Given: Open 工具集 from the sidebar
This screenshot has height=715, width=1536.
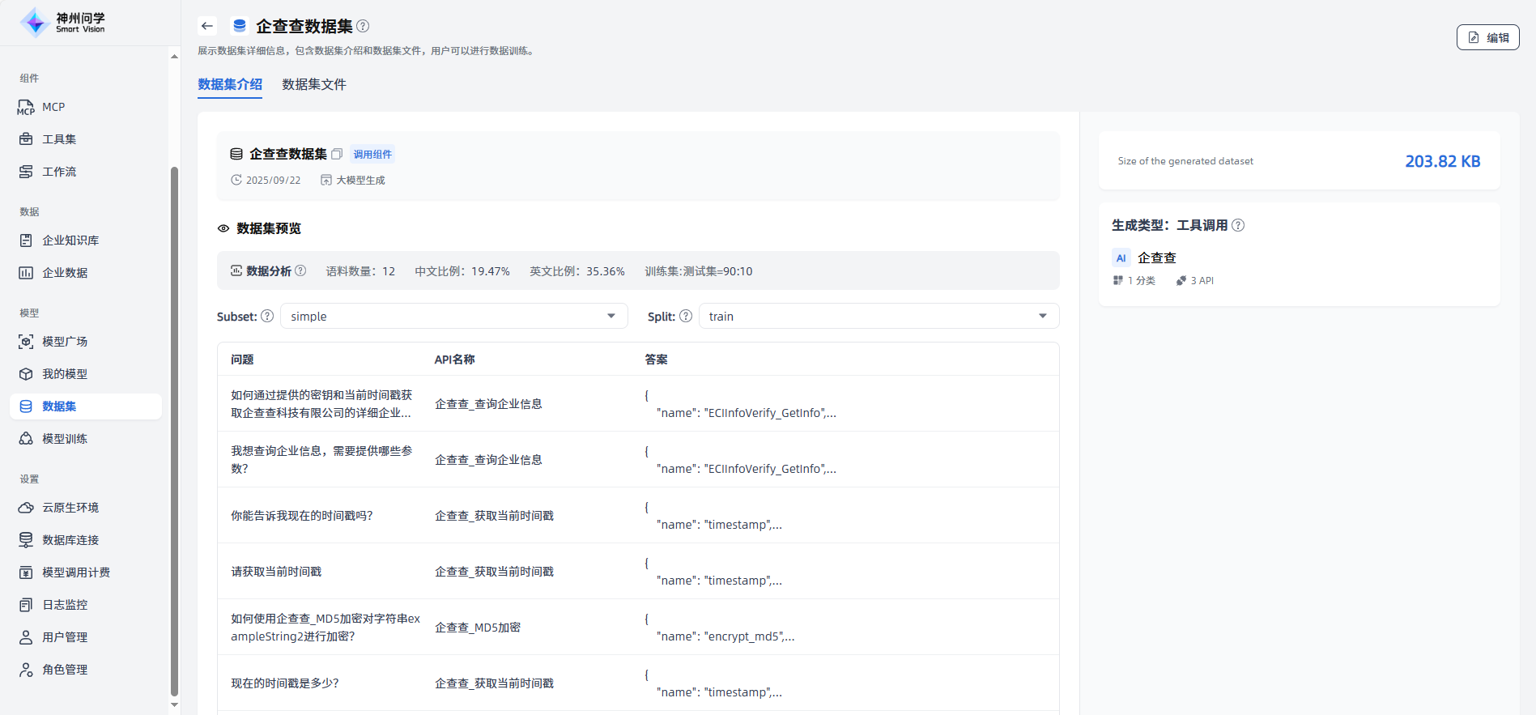Looking at the screenshot, I should pyautogui.click(x=59, y=139).
